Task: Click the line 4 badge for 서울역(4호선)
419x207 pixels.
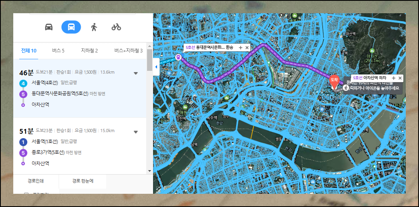Action: (x=23, y=84)
